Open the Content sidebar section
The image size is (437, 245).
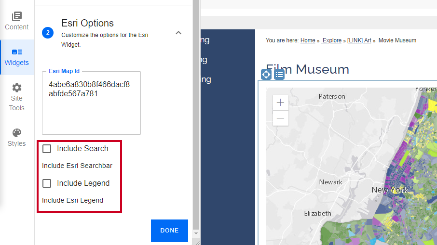click(17, 21)
